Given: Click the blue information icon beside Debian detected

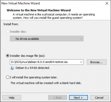Looking at the screenshot, I should click(x=12, y=68).
